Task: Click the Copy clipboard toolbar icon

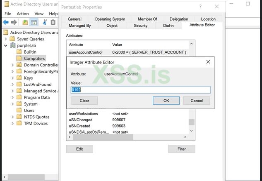Action: [53, 22]
